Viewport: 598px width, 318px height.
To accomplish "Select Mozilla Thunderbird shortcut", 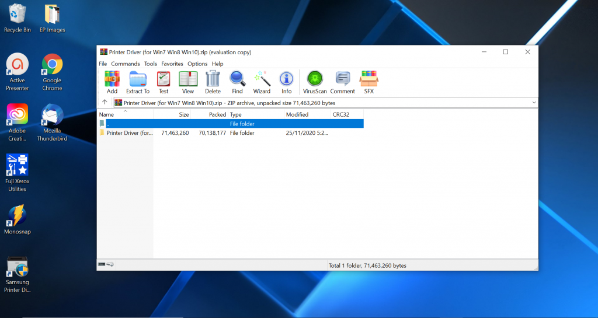I will (x=52, y=123).
